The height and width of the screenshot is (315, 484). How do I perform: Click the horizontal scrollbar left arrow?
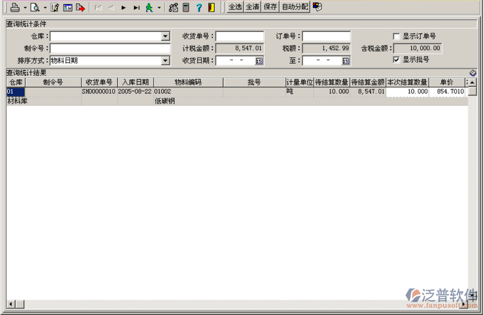(11, 304)
